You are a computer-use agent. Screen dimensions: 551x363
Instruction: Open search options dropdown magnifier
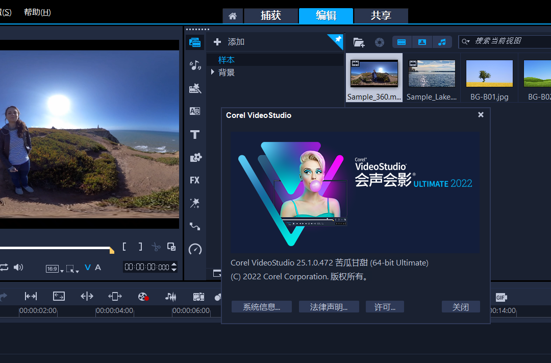pyautogui.click(x=466, y=41)
